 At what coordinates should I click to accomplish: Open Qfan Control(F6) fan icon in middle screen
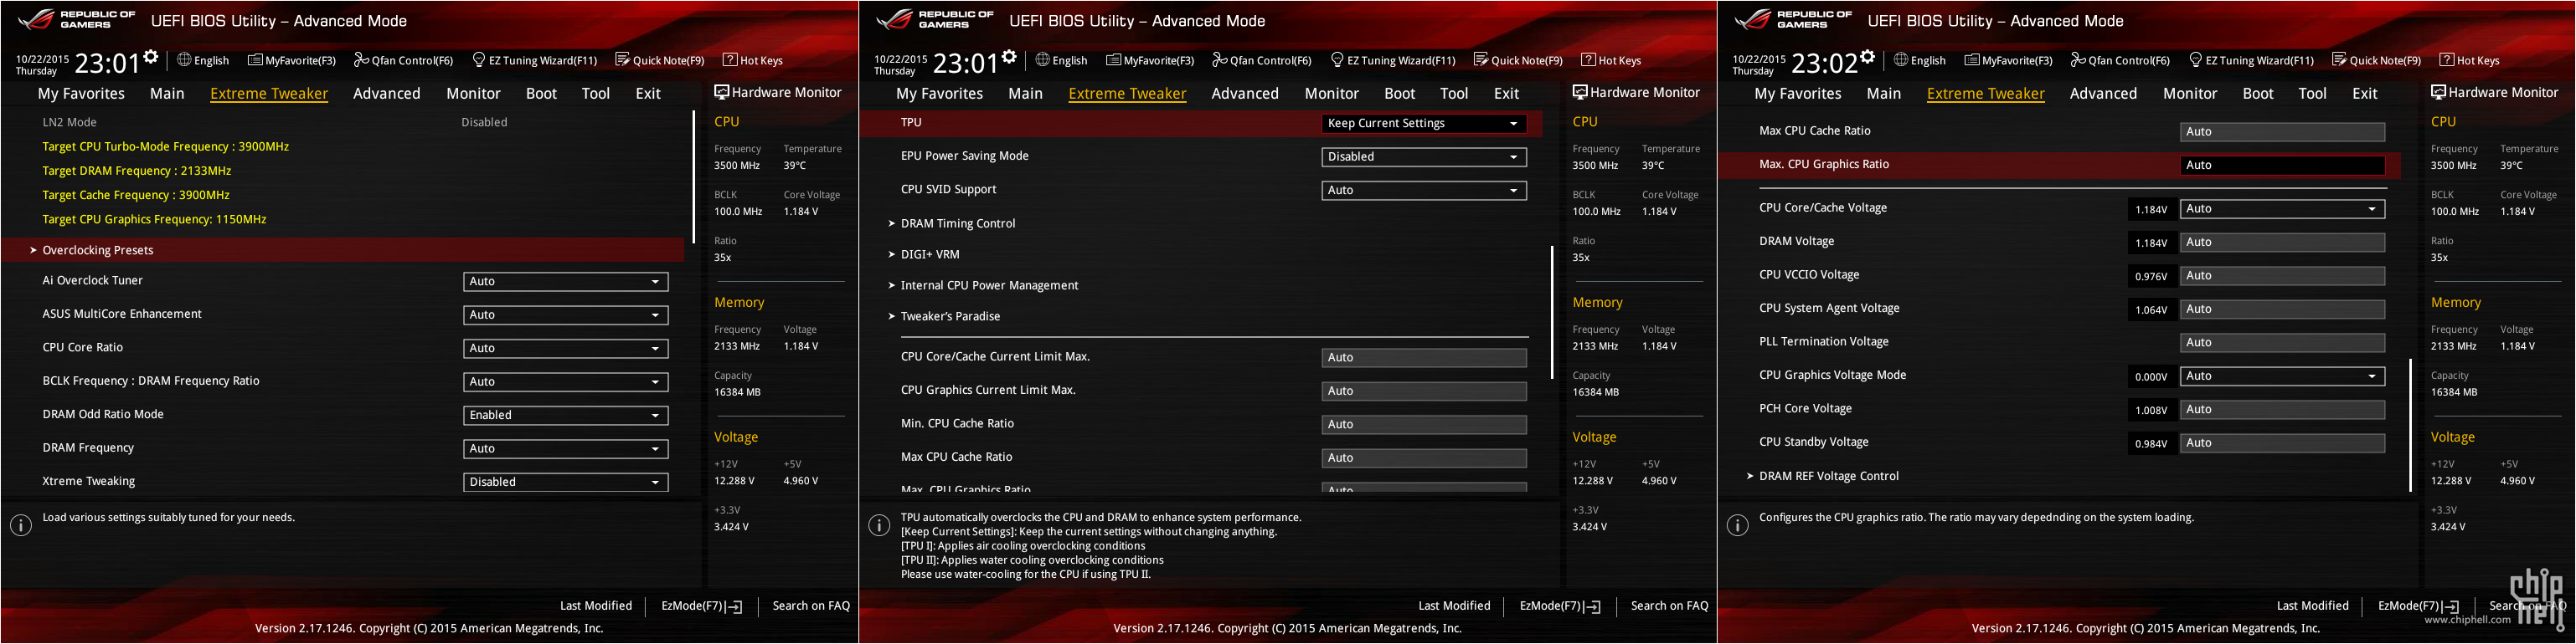(x=1220, y=60)
